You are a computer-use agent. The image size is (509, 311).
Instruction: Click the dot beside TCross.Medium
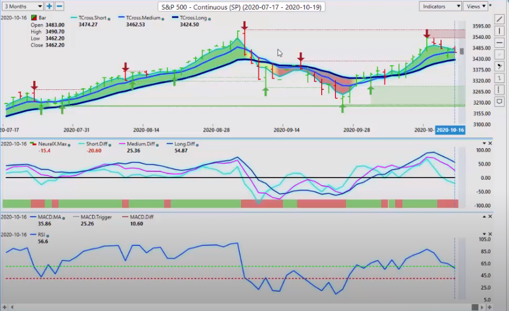[x=163, y=19]
